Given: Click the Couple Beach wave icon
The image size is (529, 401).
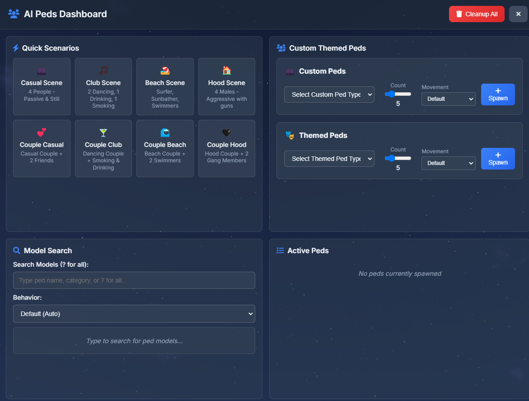Looking at the screenshot, I should pyautogui.click(x=165, y=132).
